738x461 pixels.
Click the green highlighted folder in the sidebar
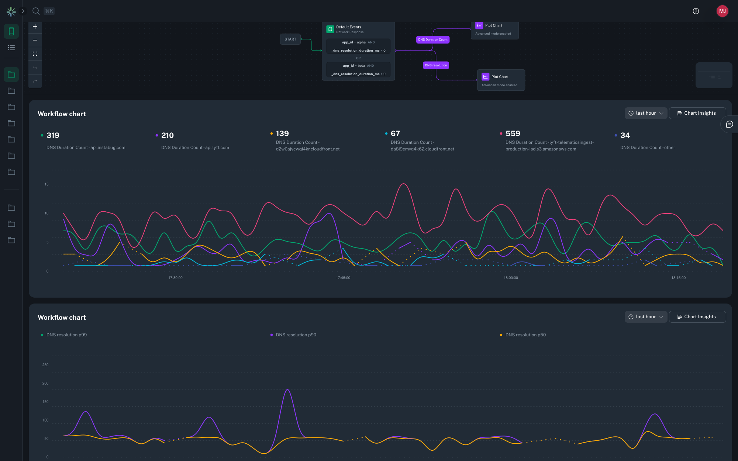(x=11, y=74)
